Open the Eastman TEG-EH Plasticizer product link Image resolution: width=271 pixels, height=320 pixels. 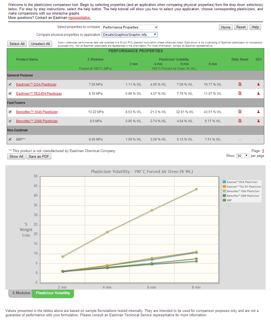39,94
